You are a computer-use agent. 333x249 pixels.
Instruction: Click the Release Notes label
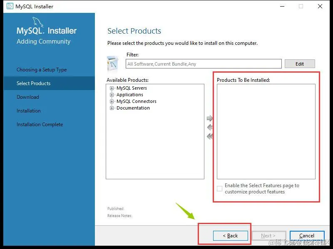pyautogui.click(x=119, y=216)
